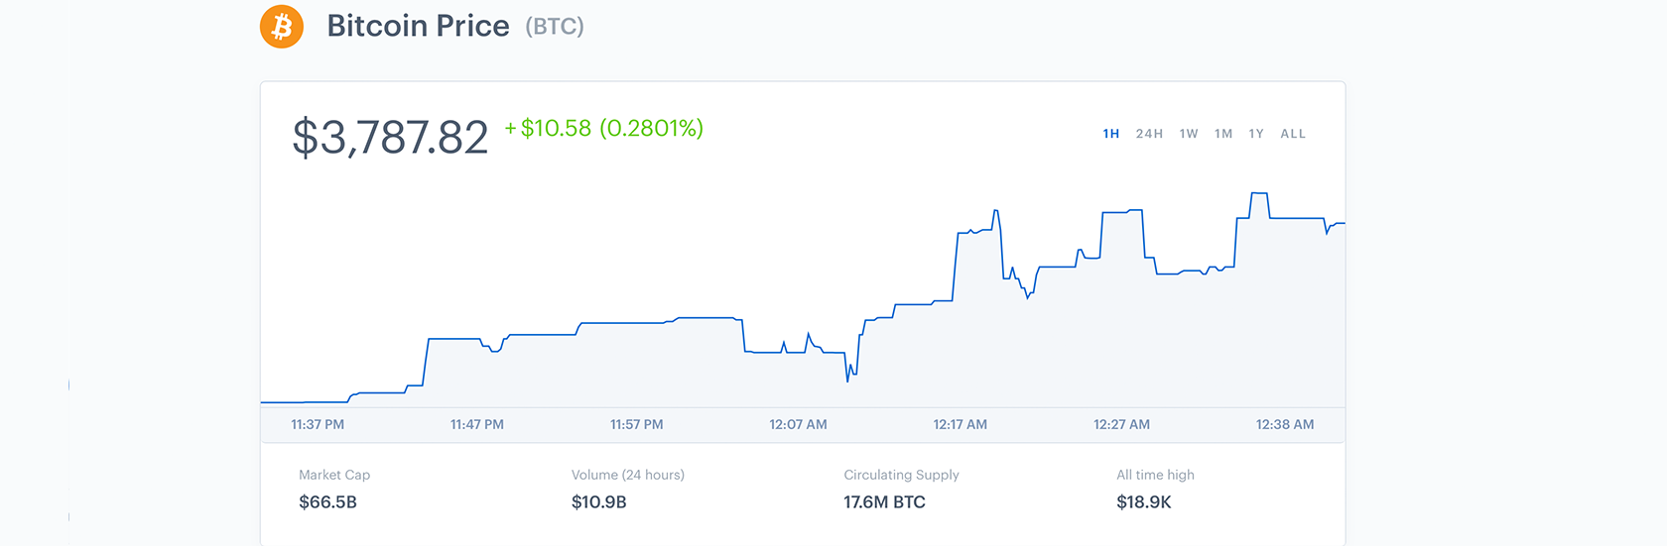View the ALL time price history
This screenshot has width=1667, height=546.
pos(1293,134)
